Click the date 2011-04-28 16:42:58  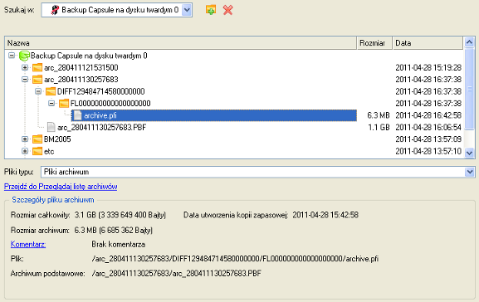(x=428, y=115)
